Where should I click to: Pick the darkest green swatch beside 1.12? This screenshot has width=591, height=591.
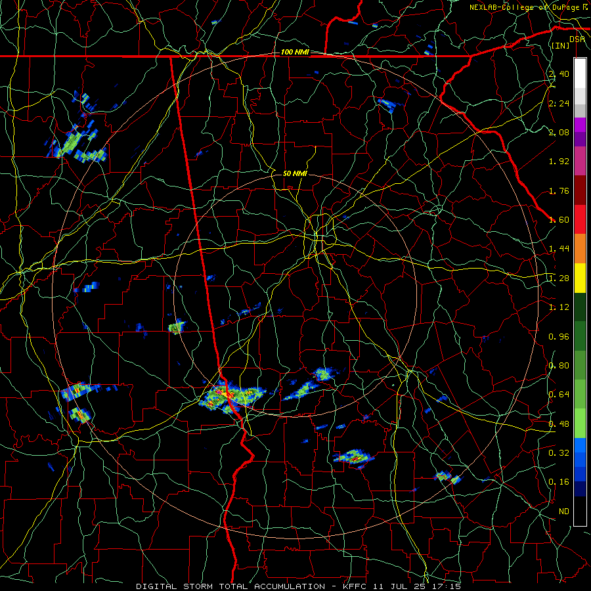[x=580, y=307]
